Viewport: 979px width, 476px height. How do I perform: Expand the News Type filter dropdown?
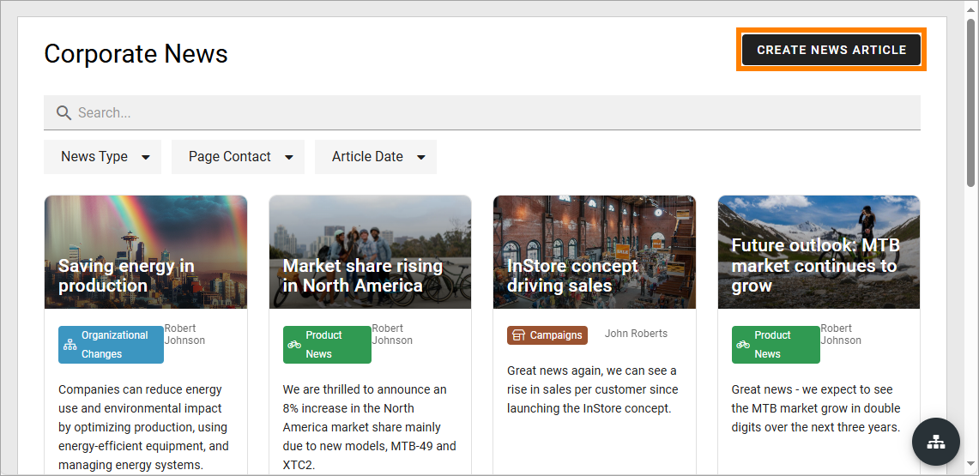[102, 157]
